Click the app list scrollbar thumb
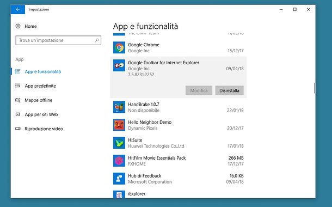 [314, 88]
